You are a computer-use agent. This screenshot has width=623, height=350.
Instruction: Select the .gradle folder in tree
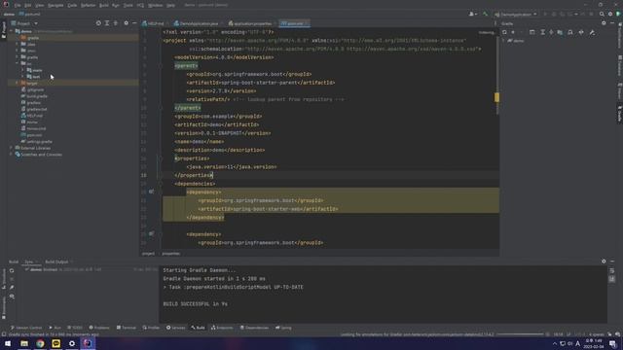tap(33, 38)
